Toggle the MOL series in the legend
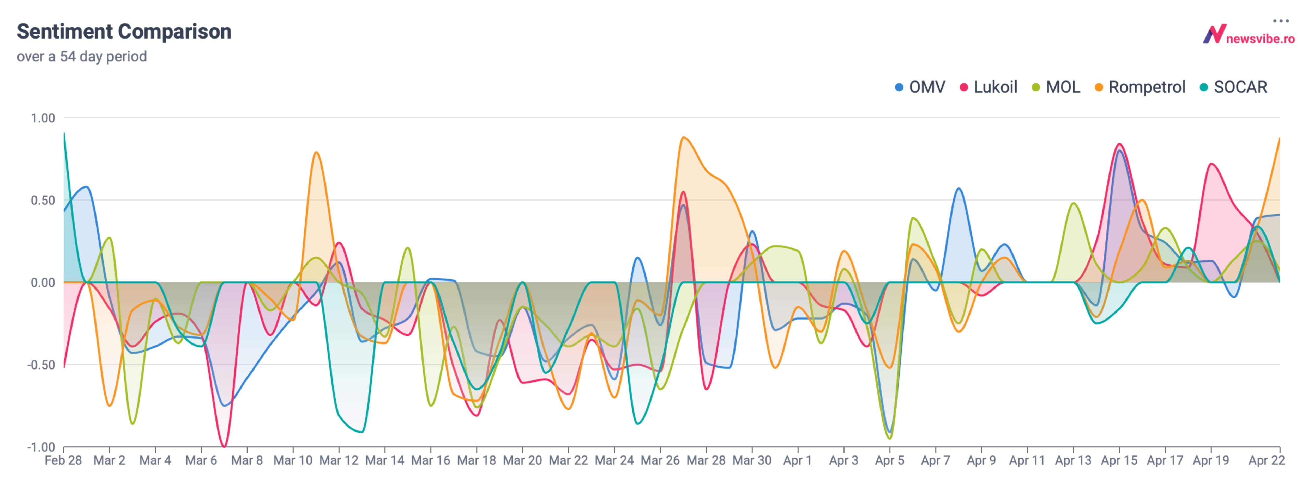The image size is (1302, 500). (1056, 87)
